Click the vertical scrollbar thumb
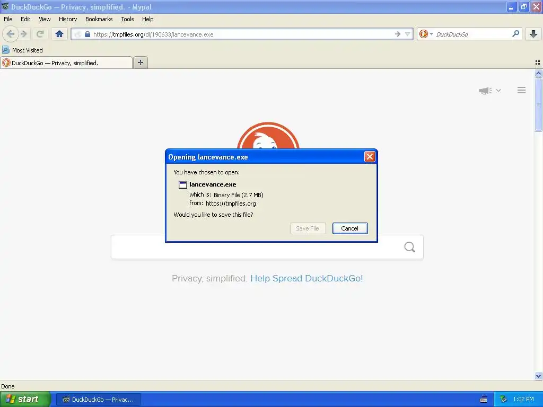 point(538,104)
